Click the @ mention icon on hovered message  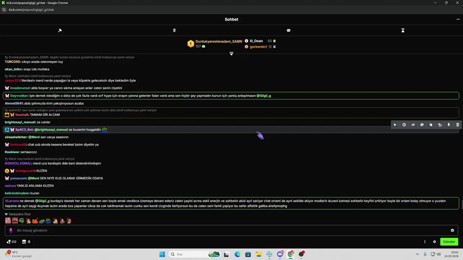coord(422,125)
